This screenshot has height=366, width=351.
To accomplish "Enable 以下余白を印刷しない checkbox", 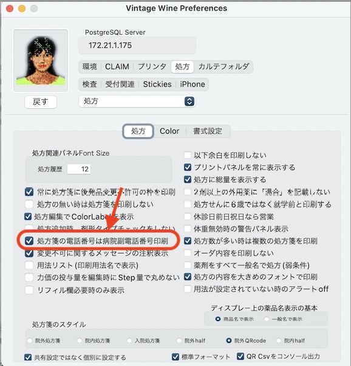I will pyautogui.click(x=188, y=155).
